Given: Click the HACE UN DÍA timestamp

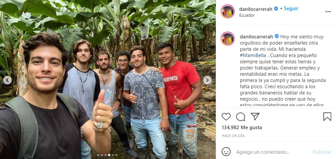Looking at the screenshot, I should point(233,136).
